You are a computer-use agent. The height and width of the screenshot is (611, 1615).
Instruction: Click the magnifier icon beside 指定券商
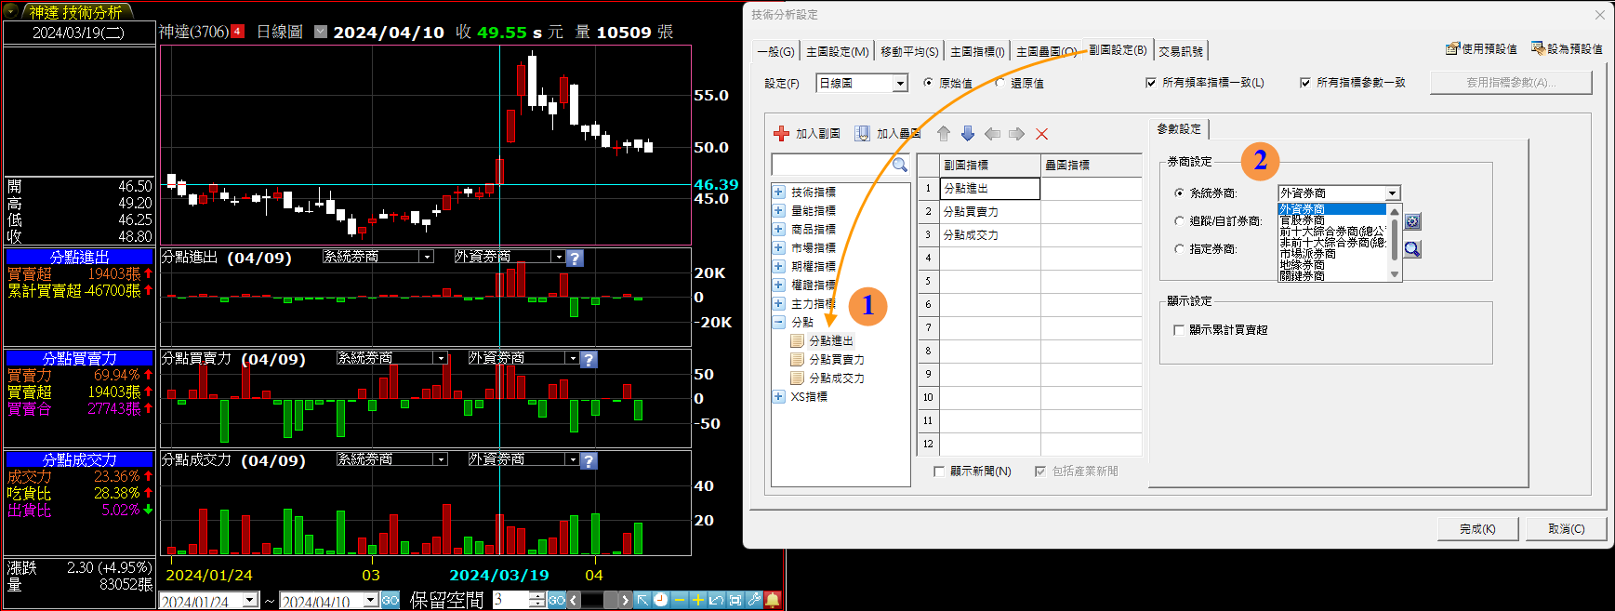(1412, 249)
